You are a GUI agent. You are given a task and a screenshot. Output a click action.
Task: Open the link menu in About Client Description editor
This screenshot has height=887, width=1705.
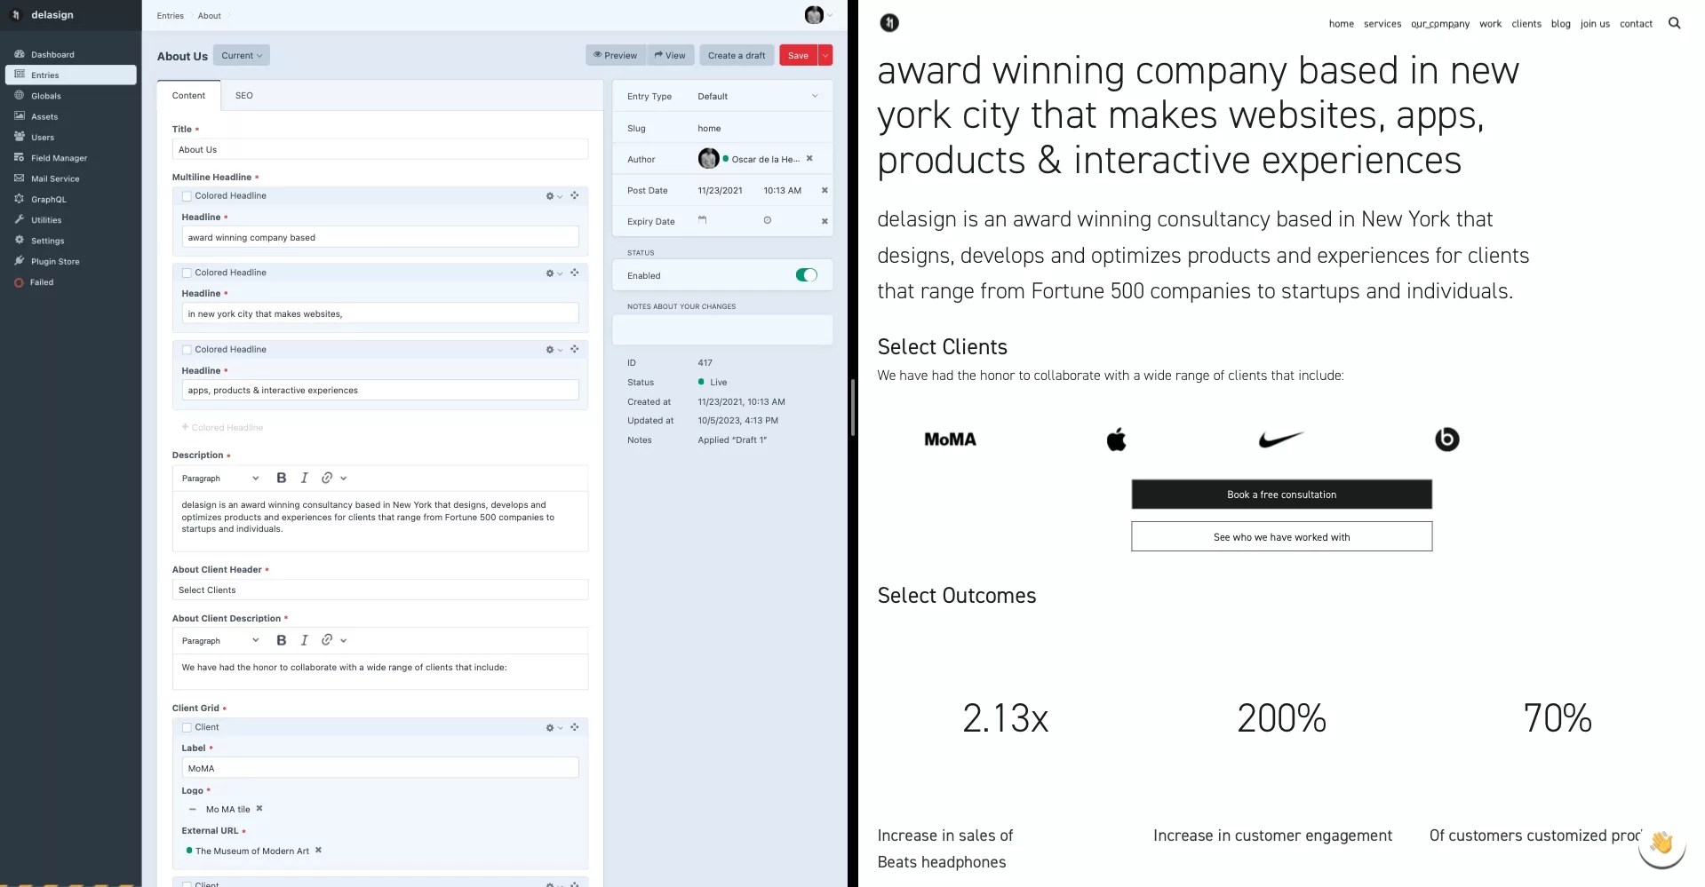(333, 640)
